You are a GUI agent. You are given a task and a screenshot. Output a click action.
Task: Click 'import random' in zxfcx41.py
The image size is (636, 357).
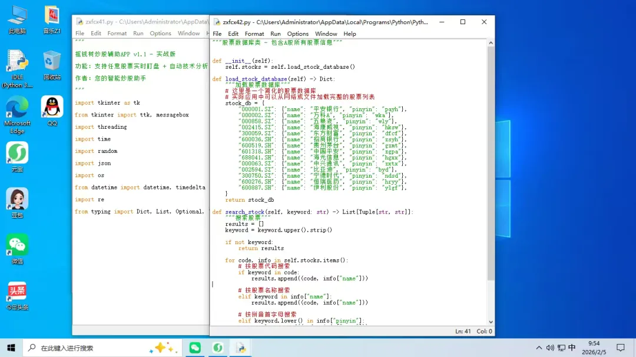(96, 151)
